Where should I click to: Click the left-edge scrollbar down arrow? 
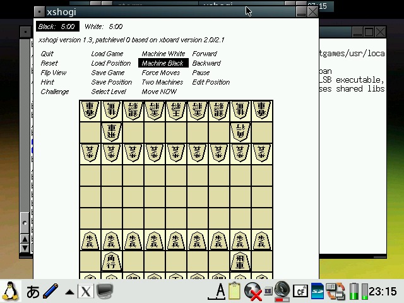tap(25, 248)
